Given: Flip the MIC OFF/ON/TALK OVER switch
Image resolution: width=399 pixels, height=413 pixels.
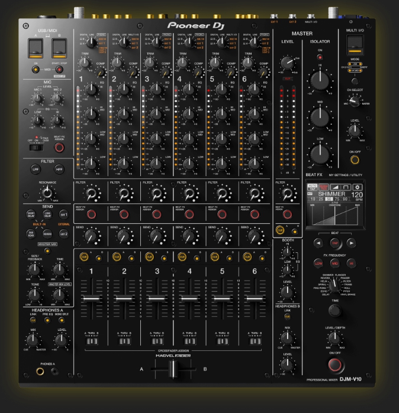Looking at the screenshot, I should (x=36, y=148).
